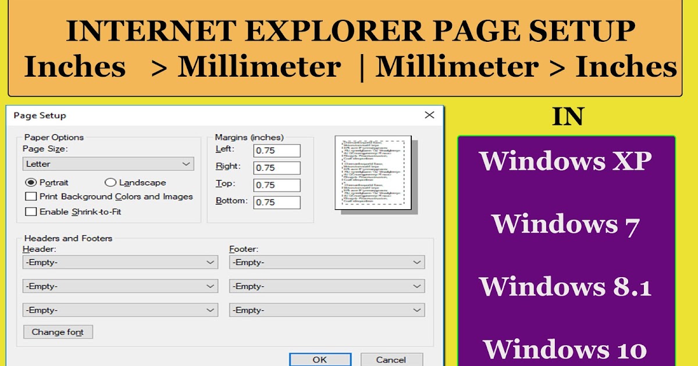
Task: Open the Footer -Empty- dropdown
Action: coord(326,262)
